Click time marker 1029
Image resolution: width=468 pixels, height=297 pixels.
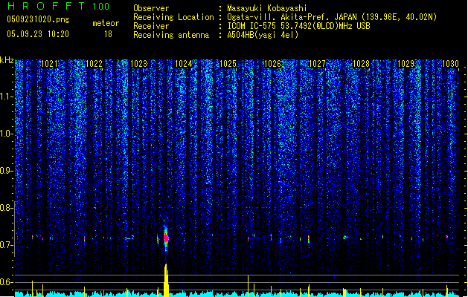coord(406,64)
